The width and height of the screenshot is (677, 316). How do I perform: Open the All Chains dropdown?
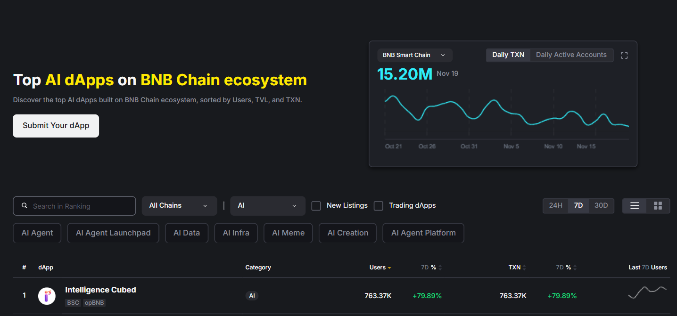179,206
